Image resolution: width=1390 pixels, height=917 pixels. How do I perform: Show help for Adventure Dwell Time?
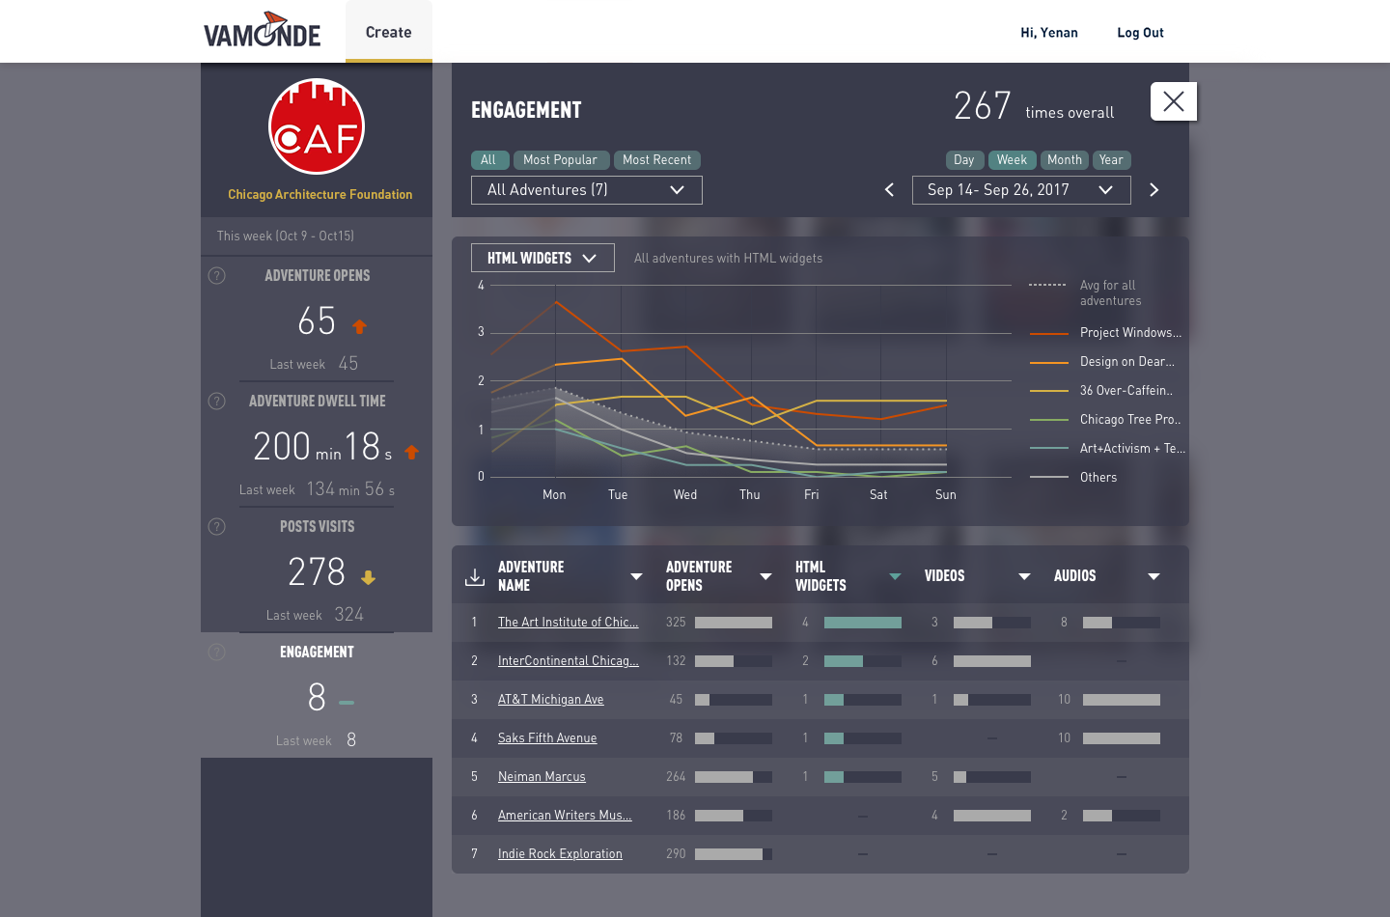point(217,402)
